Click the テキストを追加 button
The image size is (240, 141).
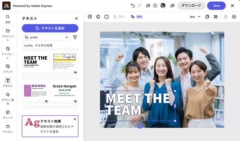(50, 28)
